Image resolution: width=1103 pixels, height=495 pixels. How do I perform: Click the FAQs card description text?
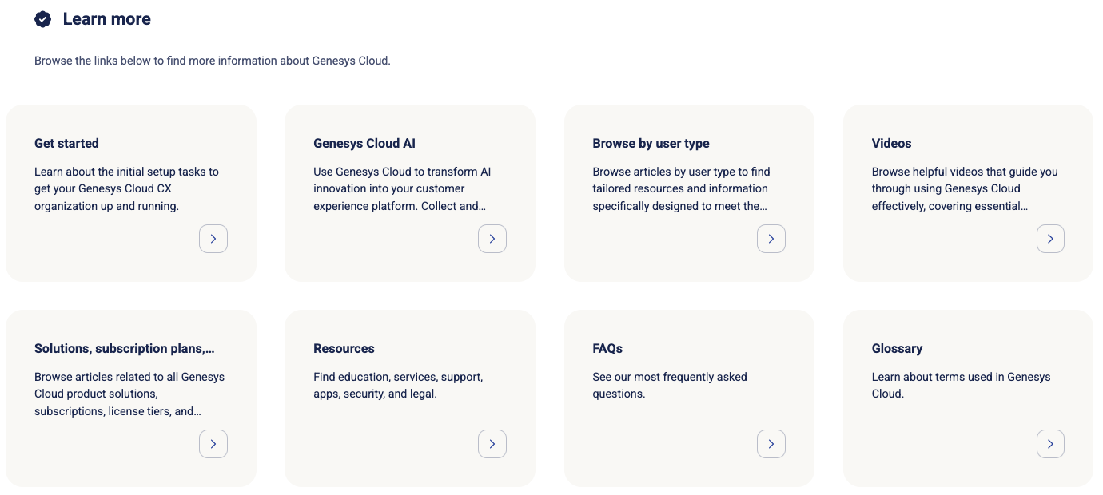[669, 385]
